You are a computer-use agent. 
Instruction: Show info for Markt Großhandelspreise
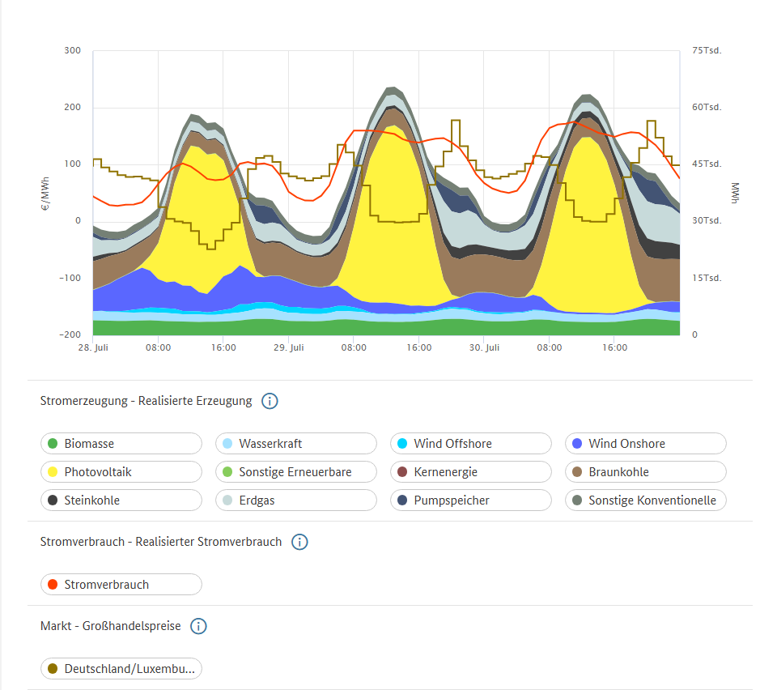coord(199,626)
